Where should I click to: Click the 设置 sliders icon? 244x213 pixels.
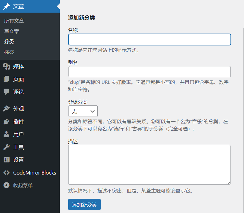click(x=6, y=160)
